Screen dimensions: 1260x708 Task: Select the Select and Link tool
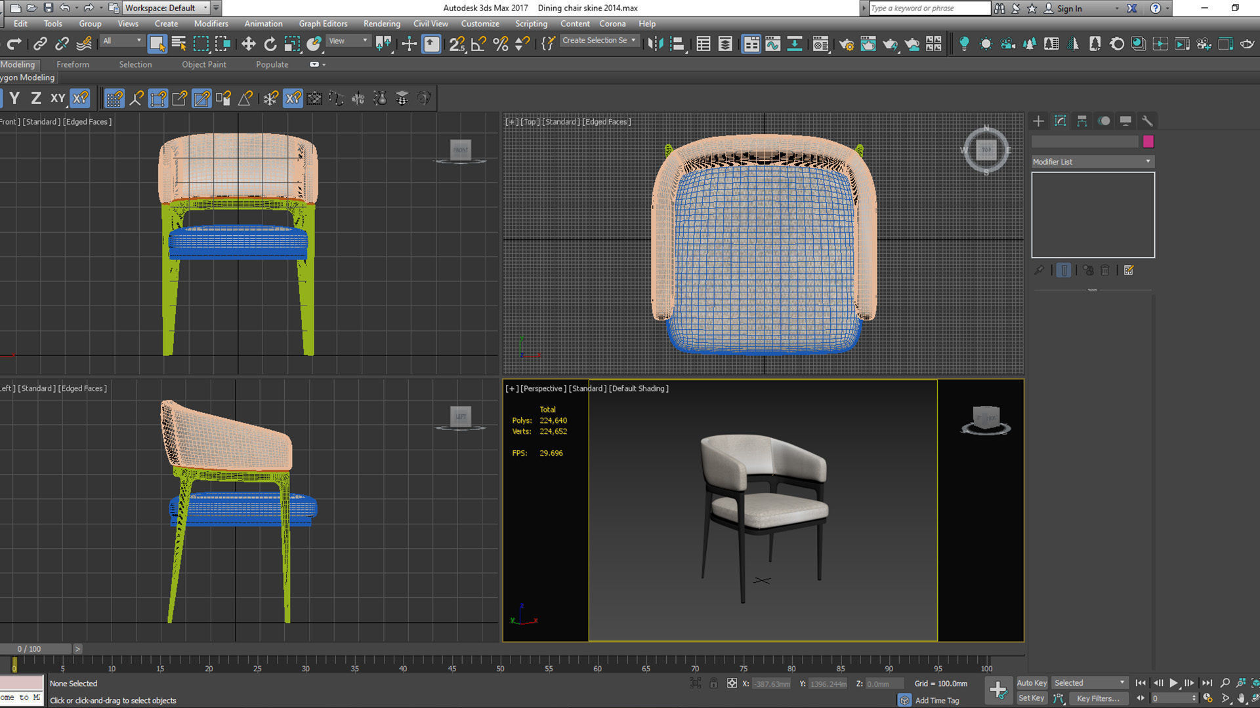coord(40,44)
